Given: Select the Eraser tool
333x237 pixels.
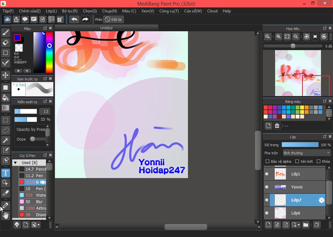Looking at the screenshot, I should (x=6, y=43).
